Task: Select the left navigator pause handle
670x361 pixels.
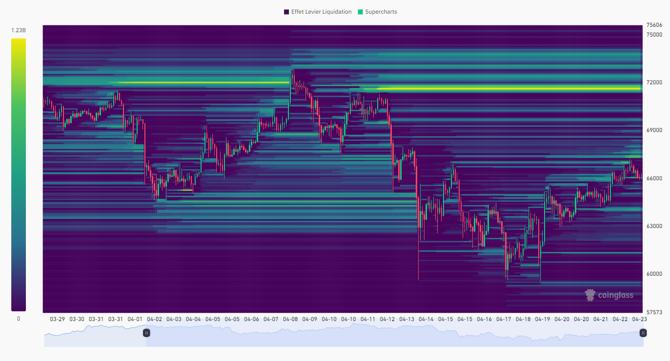Action: point(146,333)
